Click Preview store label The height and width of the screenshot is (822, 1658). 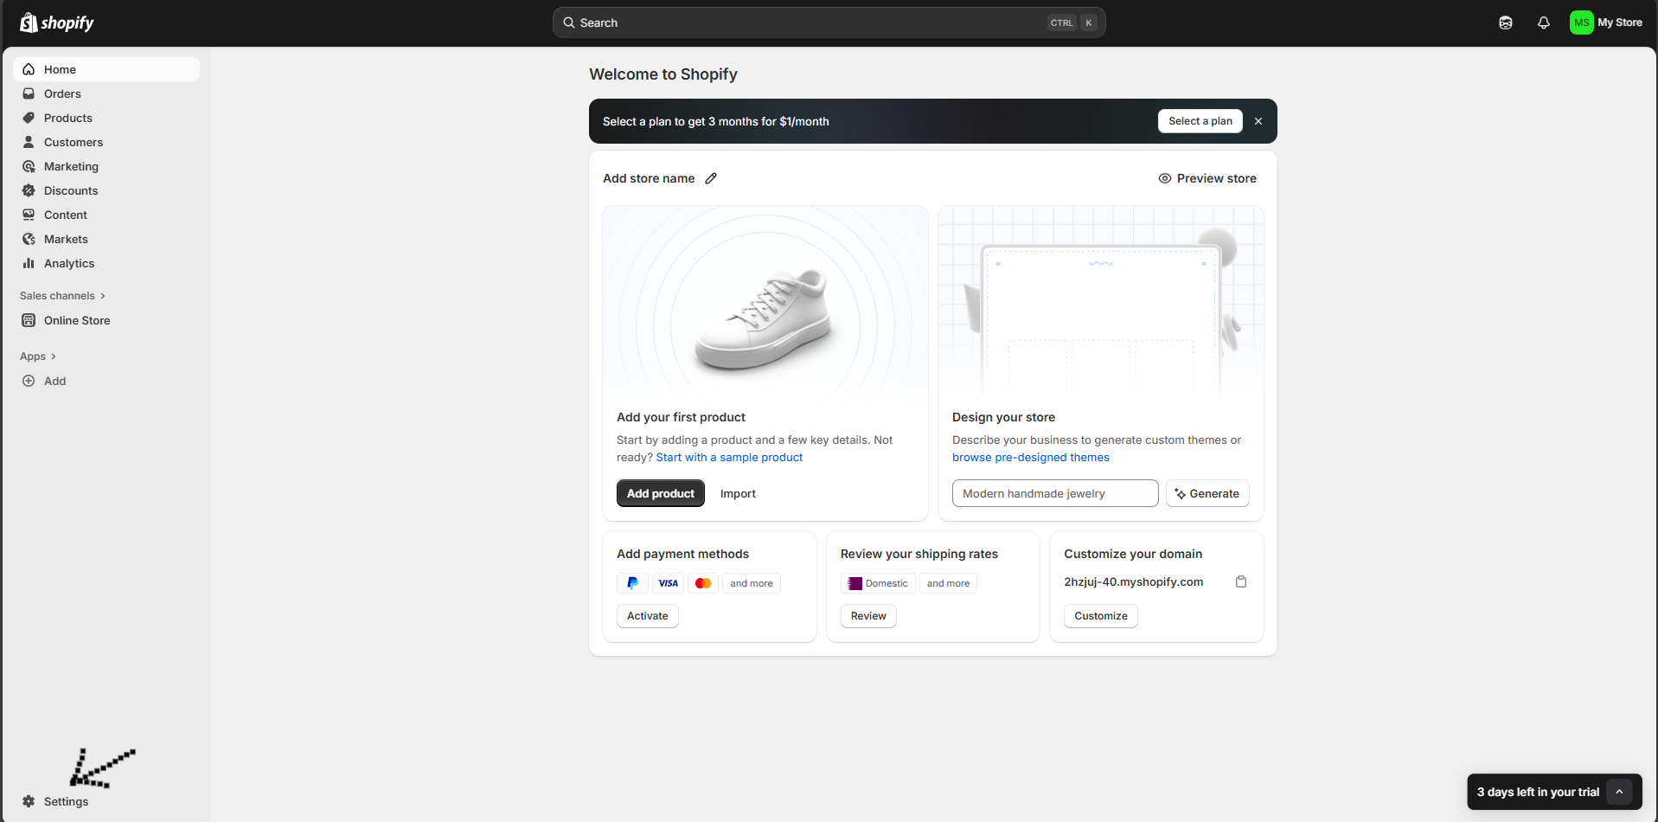tap(1217, 178)
